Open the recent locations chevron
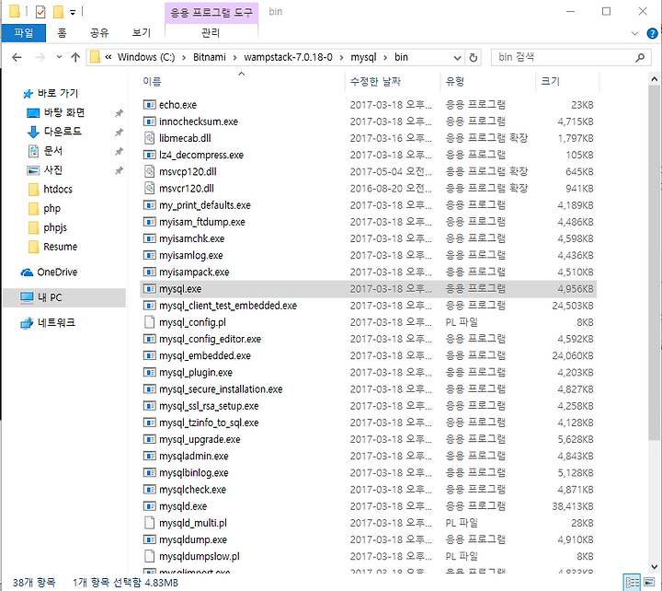662x591 pixels. point(59,57)
